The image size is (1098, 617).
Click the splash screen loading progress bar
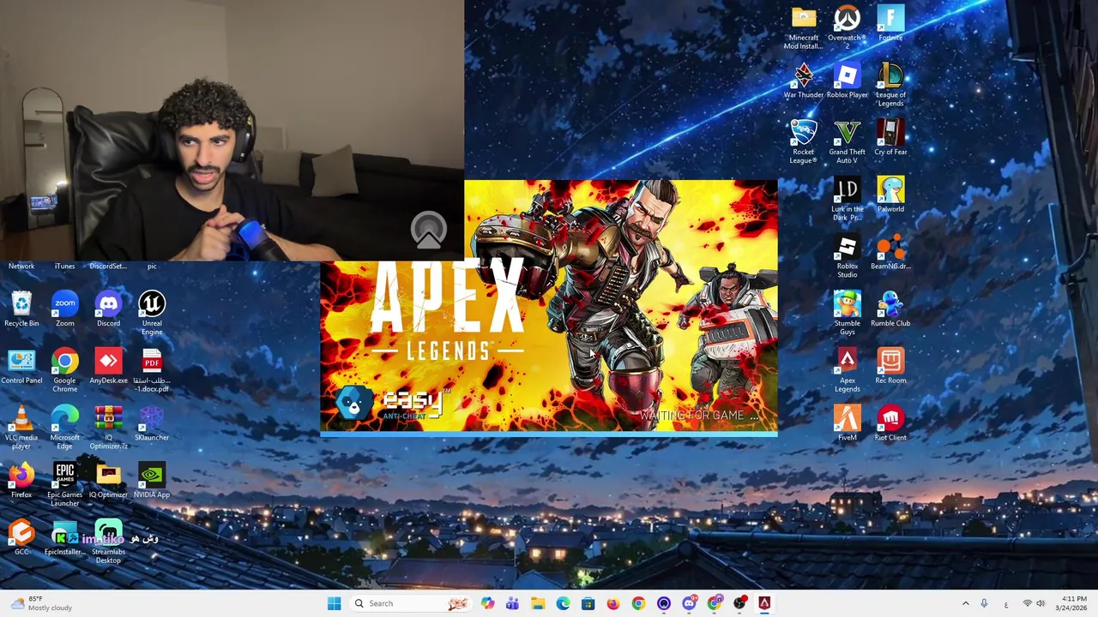549,434
